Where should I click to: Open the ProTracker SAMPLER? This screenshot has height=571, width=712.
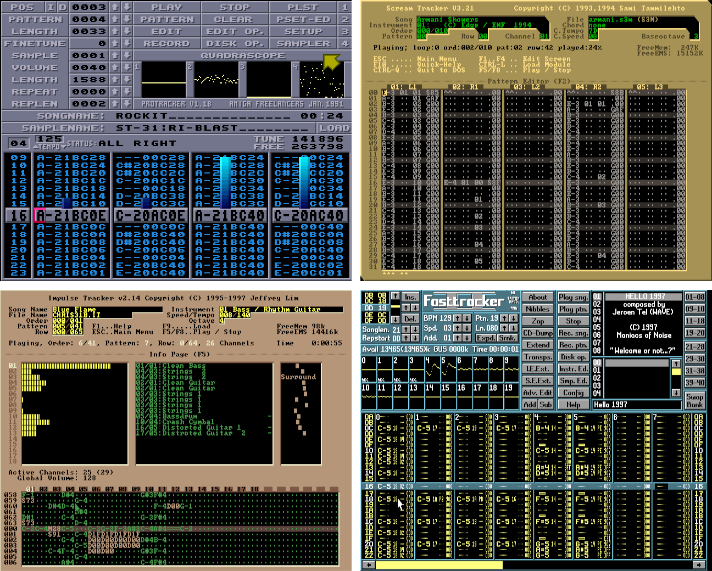(x=304, y=43)
